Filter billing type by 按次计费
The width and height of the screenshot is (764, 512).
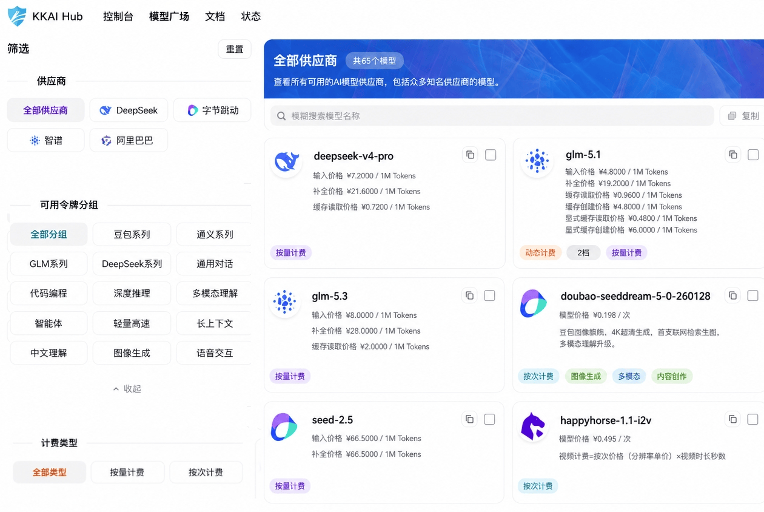(x=206, y=472)
